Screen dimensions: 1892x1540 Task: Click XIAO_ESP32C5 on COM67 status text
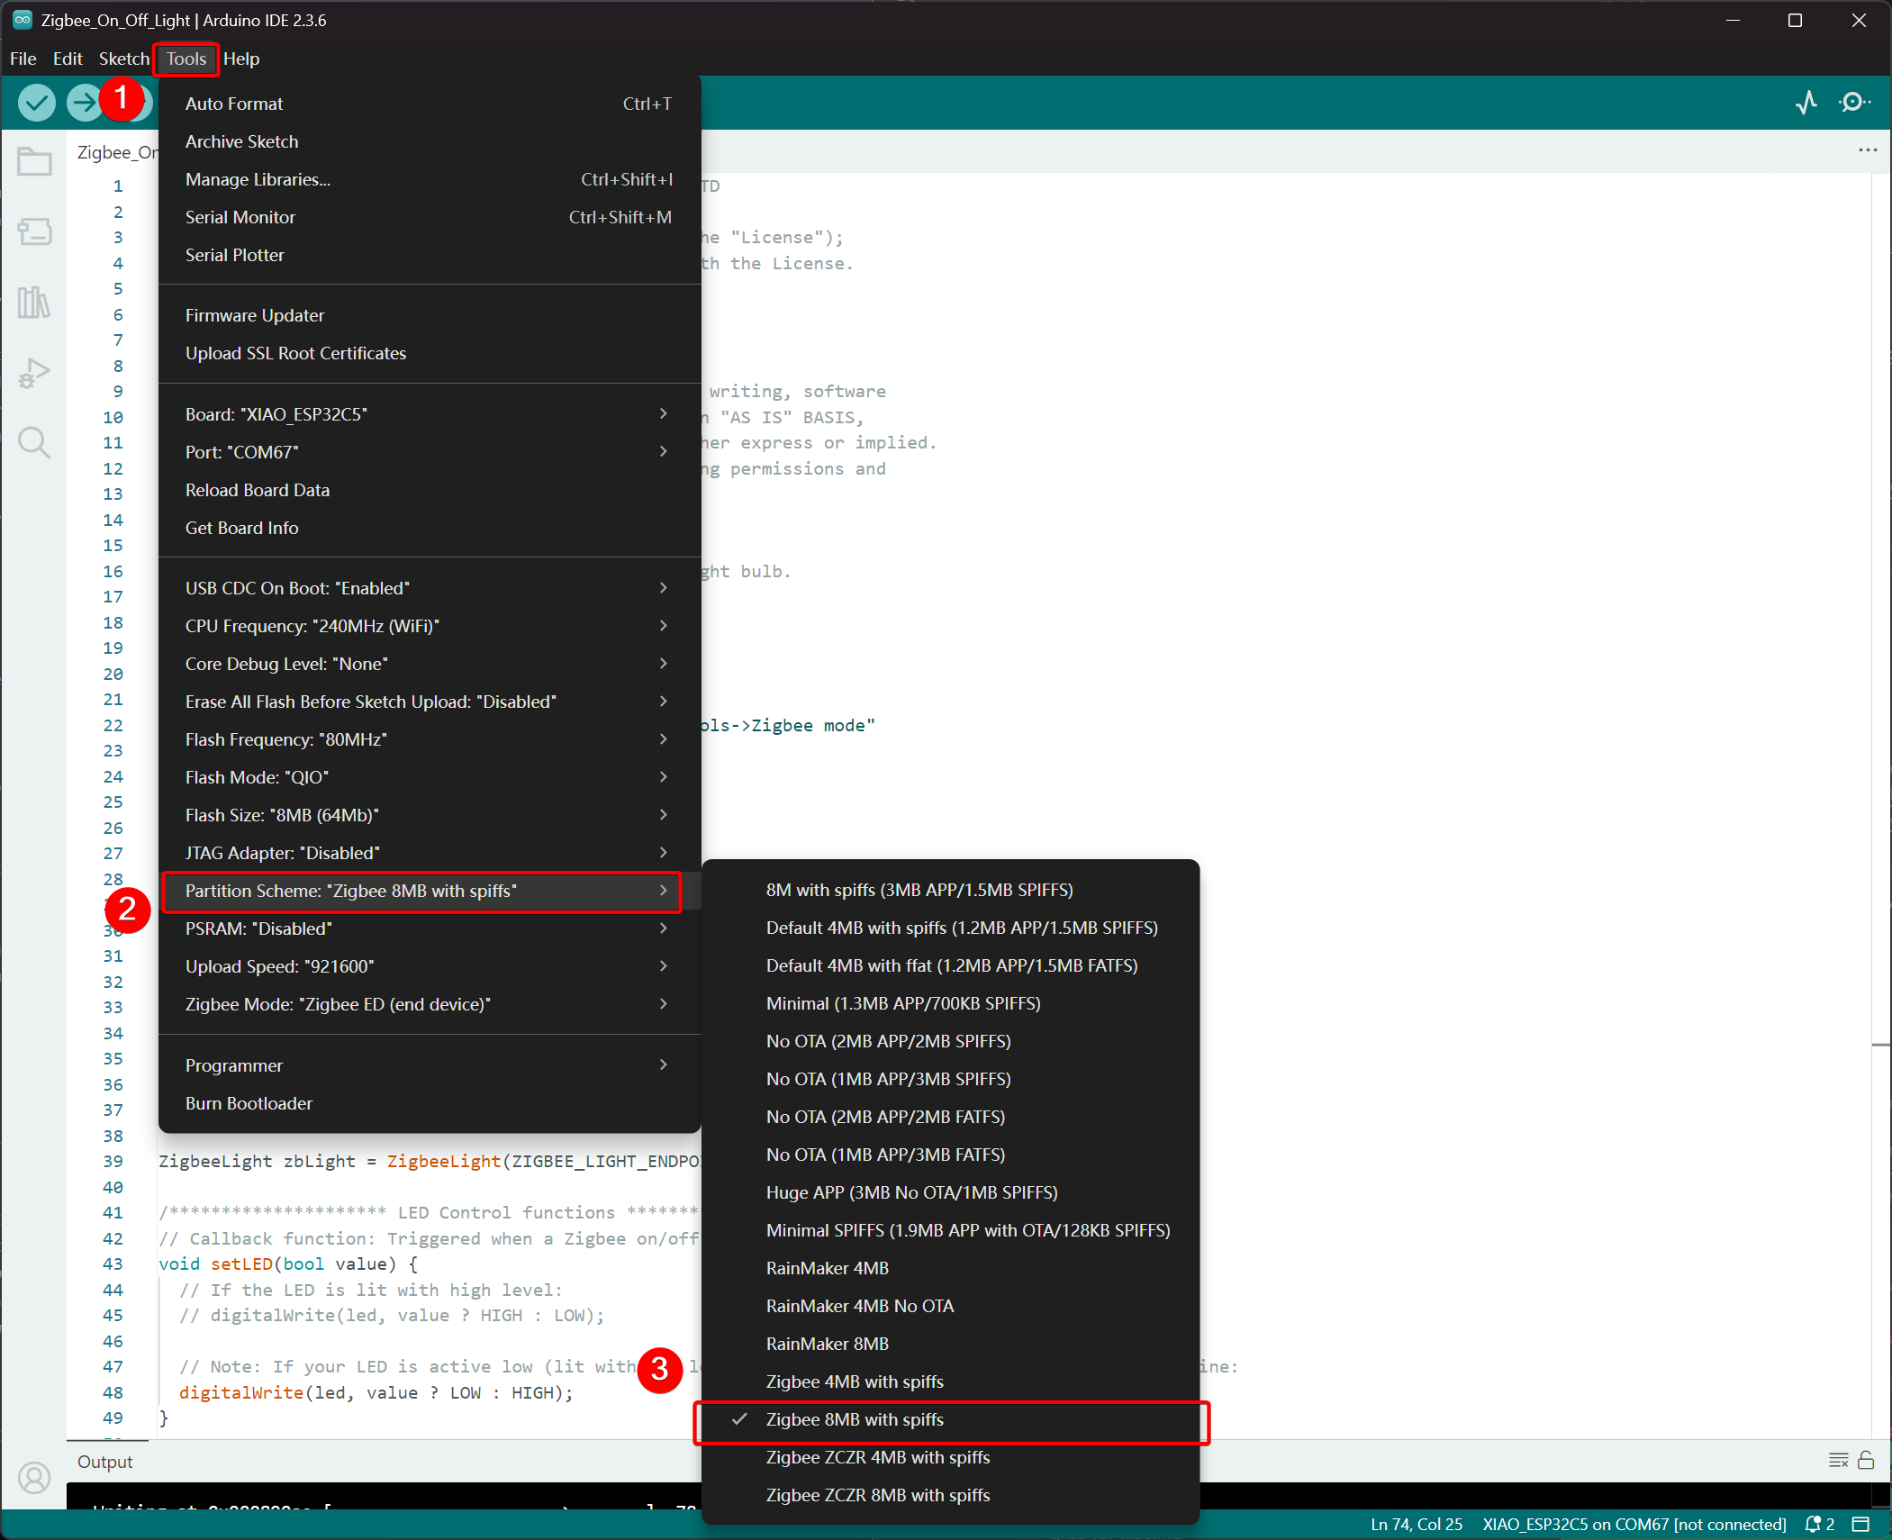coord(1634,1524)
